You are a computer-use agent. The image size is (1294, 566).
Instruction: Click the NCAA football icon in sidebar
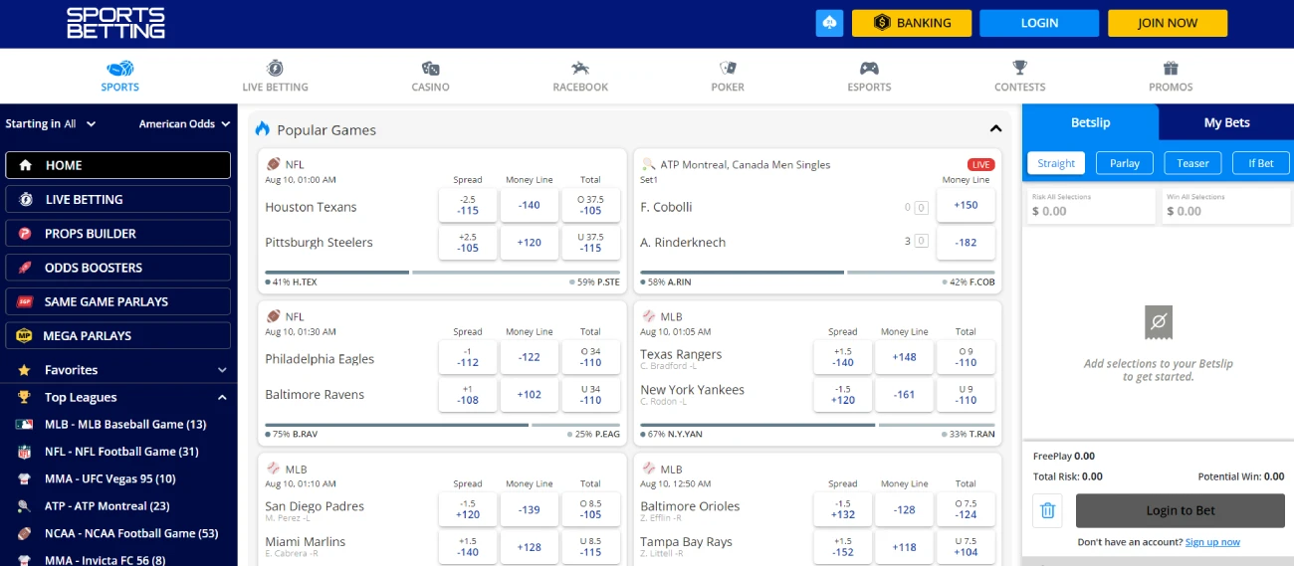(25, 533)
